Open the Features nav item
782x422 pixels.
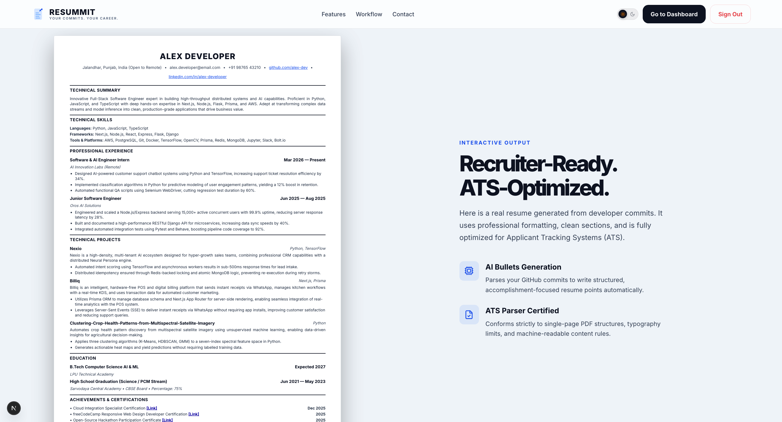pos(333,14)
